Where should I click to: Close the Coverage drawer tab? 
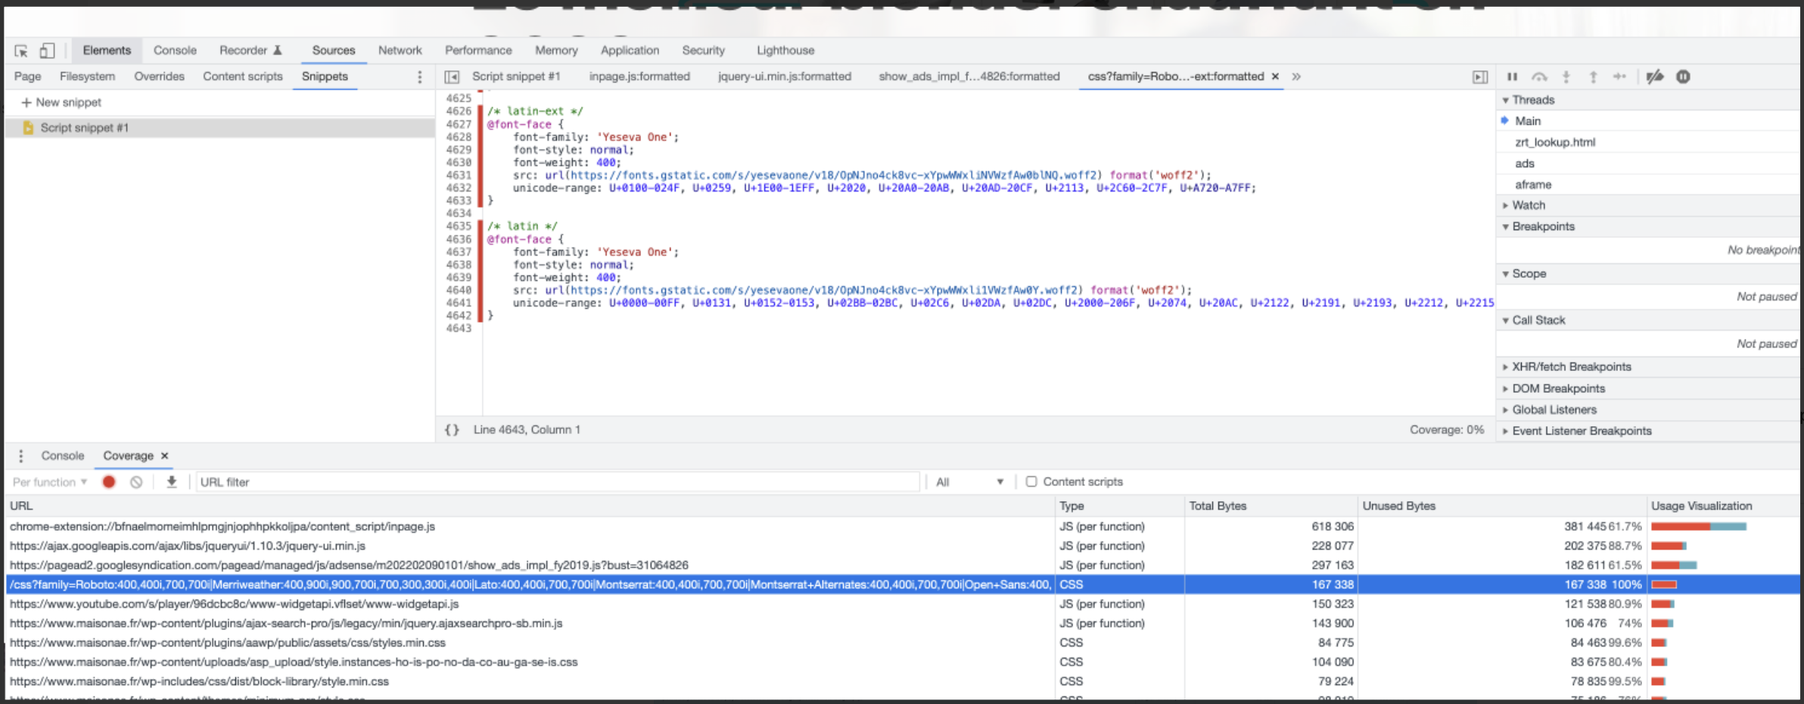(x=164, y=456)
